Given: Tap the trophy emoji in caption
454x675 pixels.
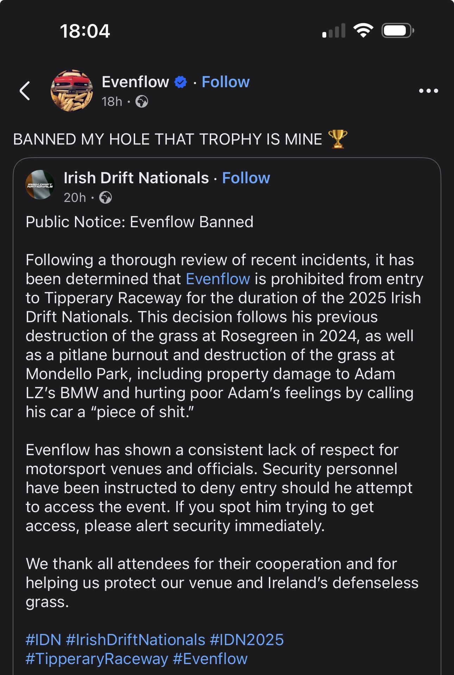Looking at the screenshot, I should 338,139.
